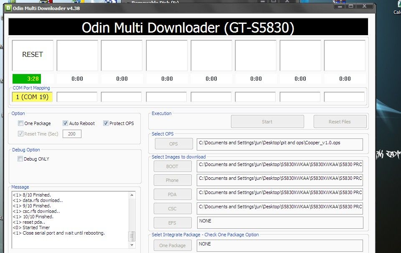Screen dimensions: 401x253
Task: Uncheck the Auto Reboot checkbox
Action: point(65,123)
